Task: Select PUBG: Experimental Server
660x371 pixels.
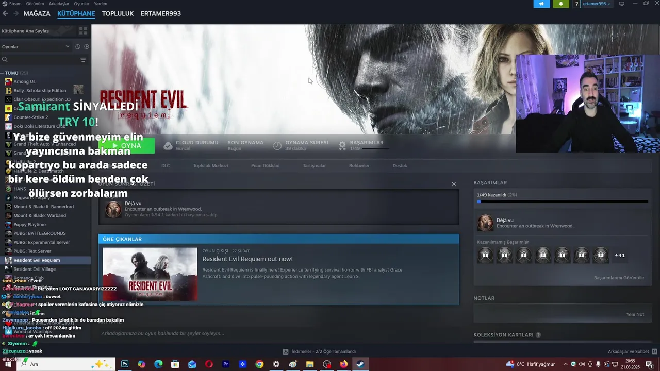Action: pyautogui.click(x=41, y=242)
